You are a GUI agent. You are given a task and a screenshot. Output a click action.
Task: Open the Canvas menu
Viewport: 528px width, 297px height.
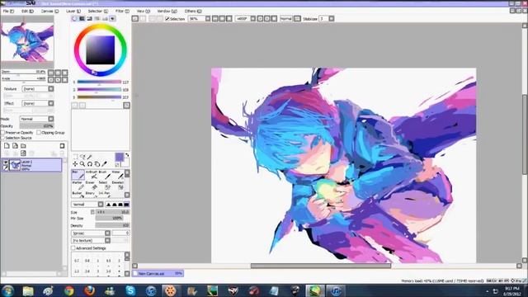(49, 11)
